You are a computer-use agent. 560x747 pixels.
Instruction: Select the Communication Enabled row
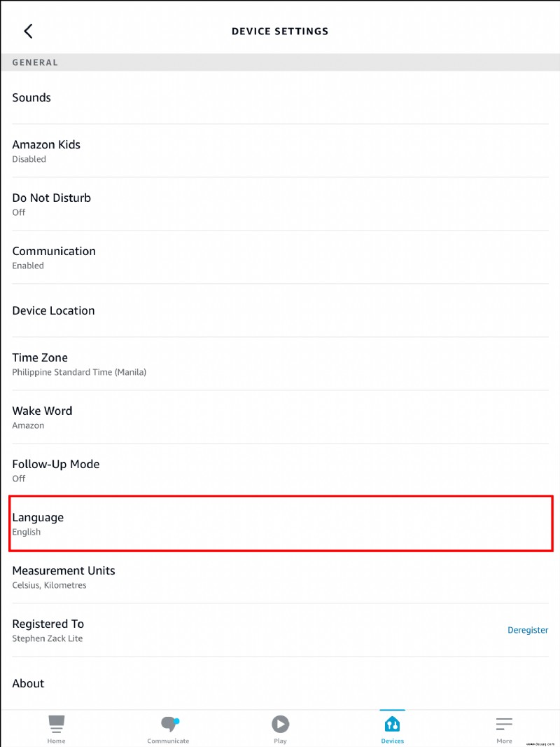[x=280, y=258]
